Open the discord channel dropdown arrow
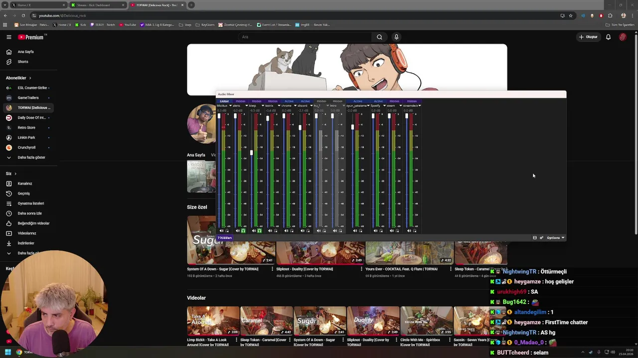This screenshot has width=638, height=358. pyautogui.click(x=312, y=105)
